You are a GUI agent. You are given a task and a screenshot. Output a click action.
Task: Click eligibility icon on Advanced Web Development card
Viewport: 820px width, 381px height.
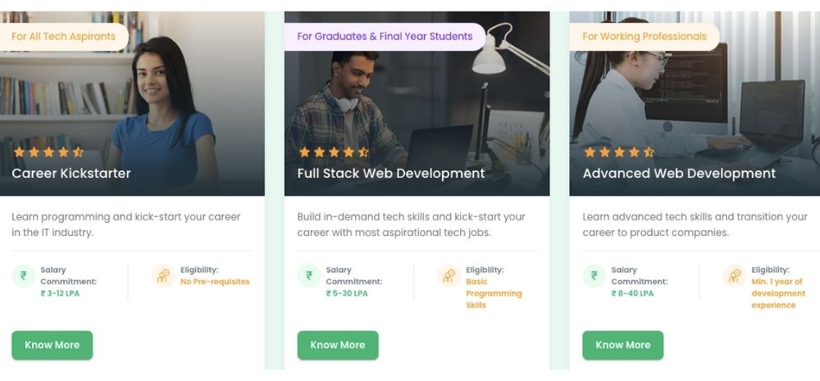(735, 276)
